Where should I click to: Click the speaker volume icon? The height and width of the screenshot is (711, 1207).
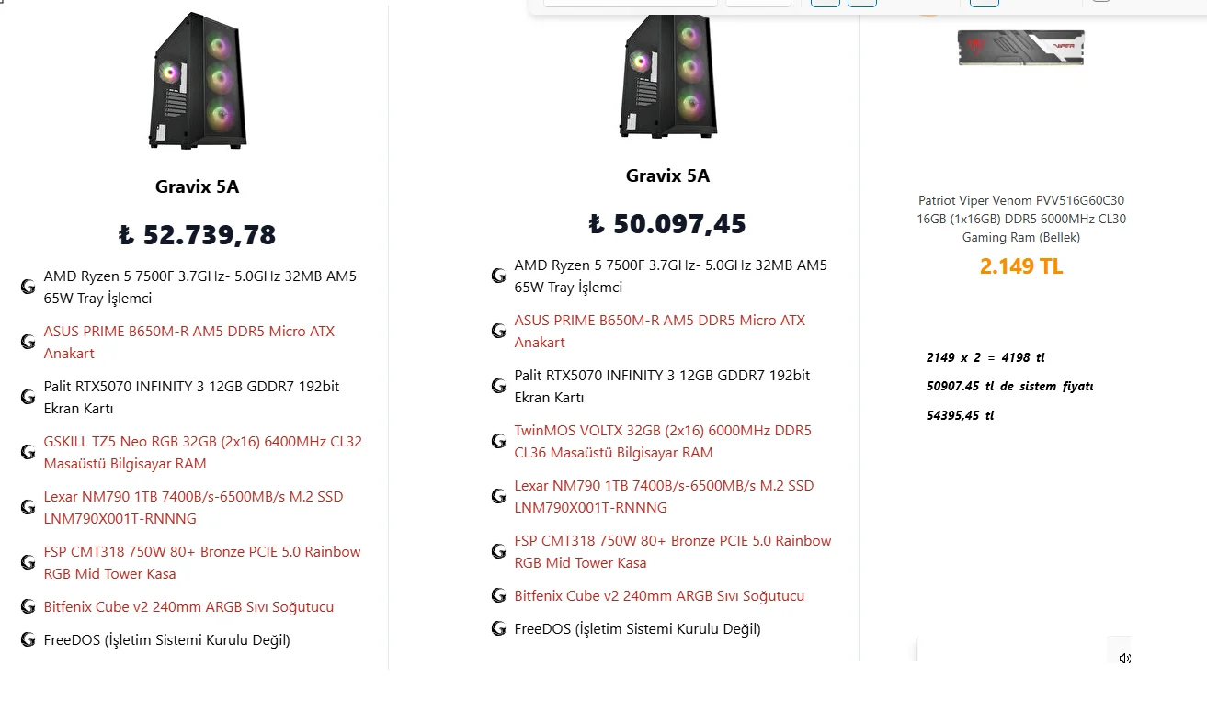pyautogui.click(x=1124, y=659)
